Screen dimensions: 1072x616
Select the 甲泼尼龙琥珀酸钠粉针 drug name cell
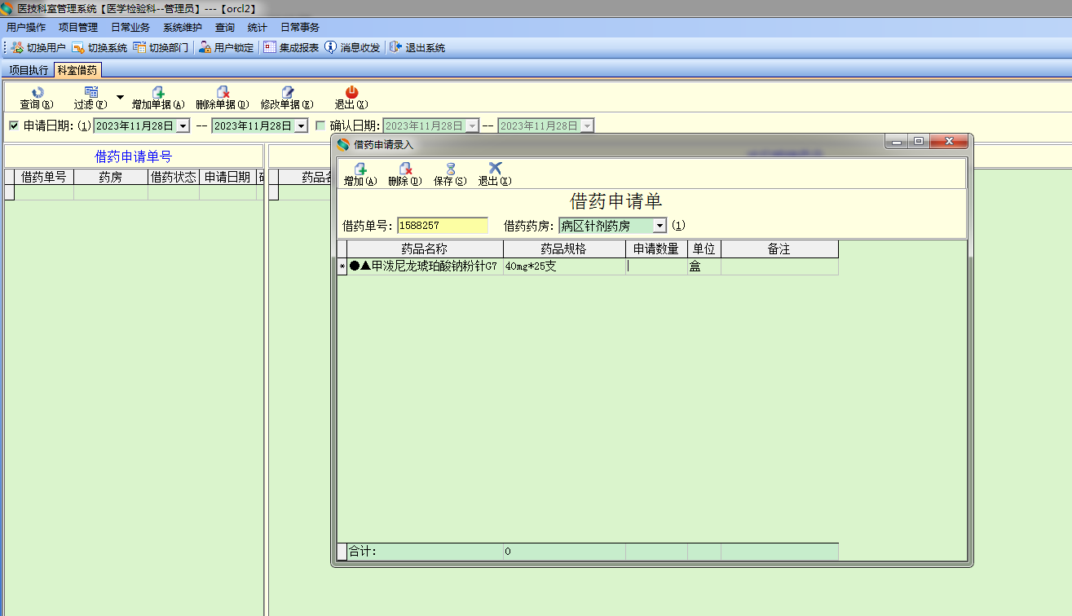(425, 266)
